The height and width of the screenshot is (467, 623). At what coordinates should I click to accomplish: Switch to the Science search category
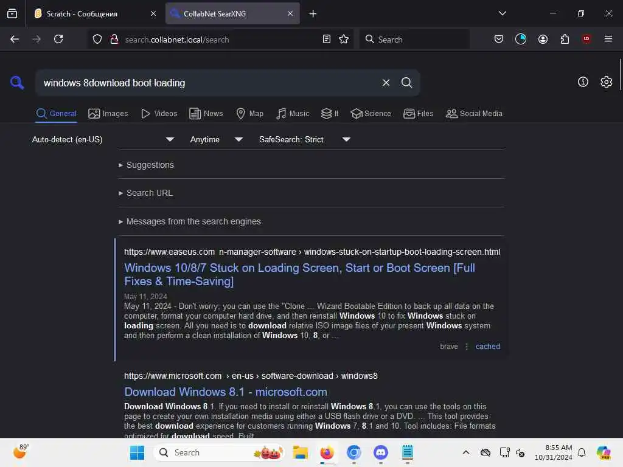pos(371,114)
